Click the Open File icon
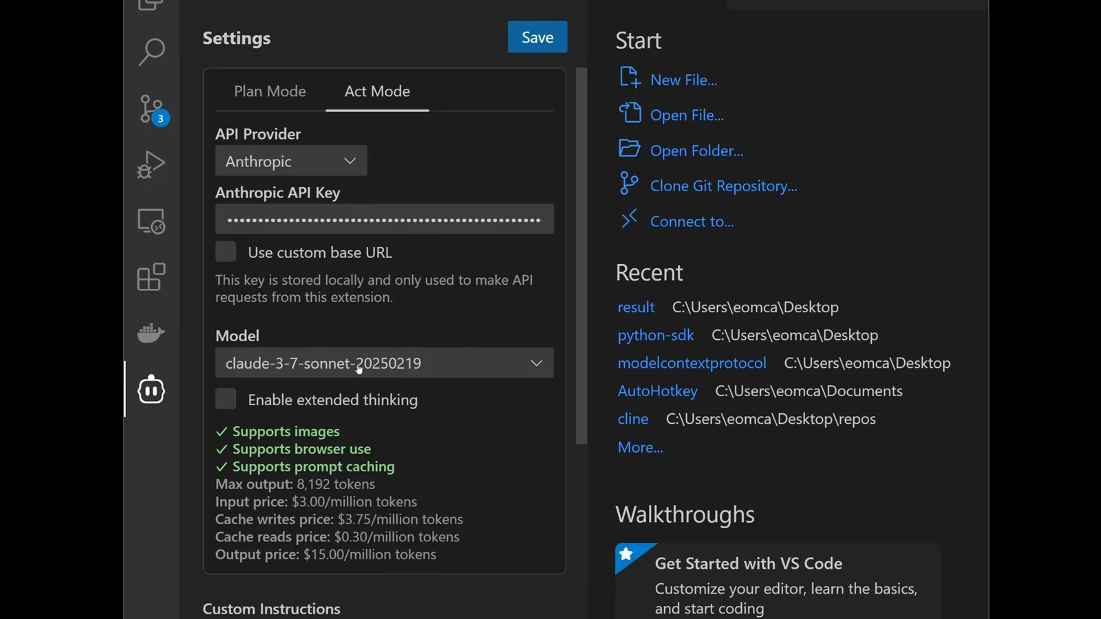The height and width of the screenshot is (619, 1101). pyautogui.click(x=630, y=113)
